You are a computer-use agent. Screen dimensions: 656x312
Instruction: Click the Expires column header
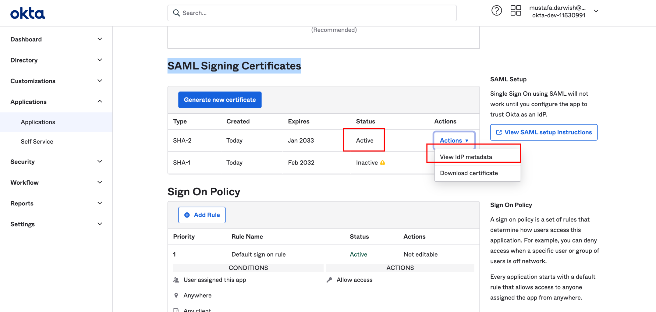tap(299, 121)
